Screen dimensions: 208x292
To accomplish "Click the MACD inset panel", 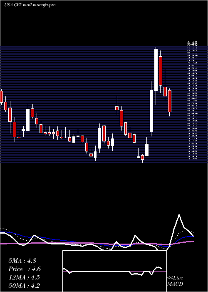I will tap(114, 271).
